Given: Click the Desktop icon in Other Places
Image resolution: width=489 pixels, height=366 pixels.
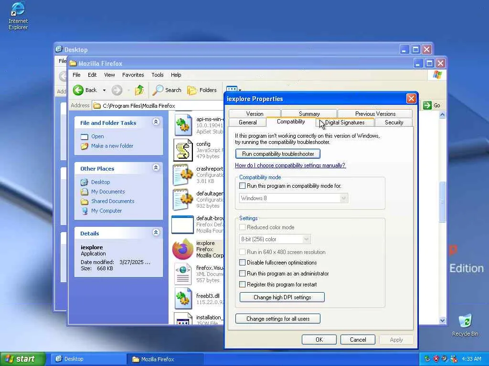Looking at the screenshot, I should (84, 182).
